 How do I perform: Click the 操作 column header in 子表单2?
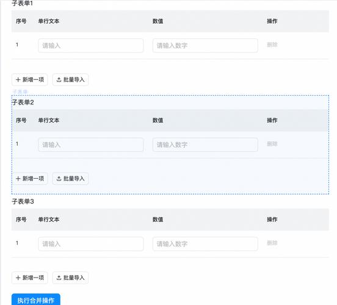tap(272, 120)
